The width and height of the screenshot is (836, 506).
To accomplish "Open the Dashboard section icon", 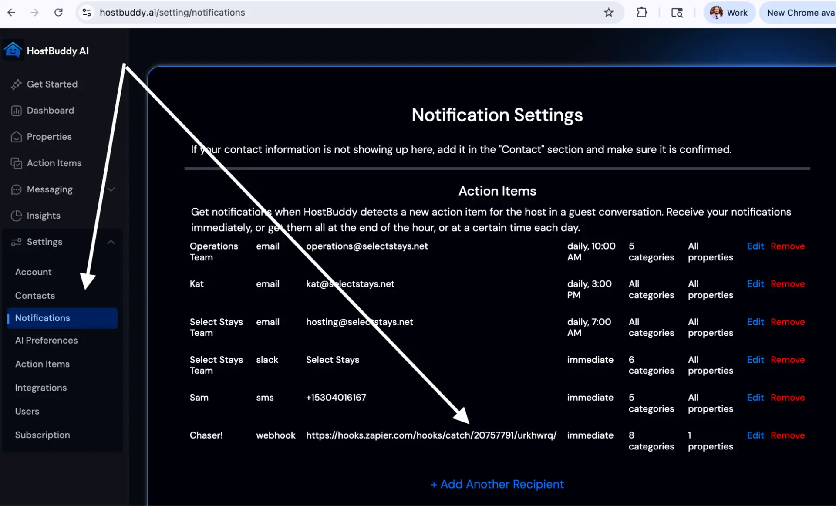I will pos(17,110).
